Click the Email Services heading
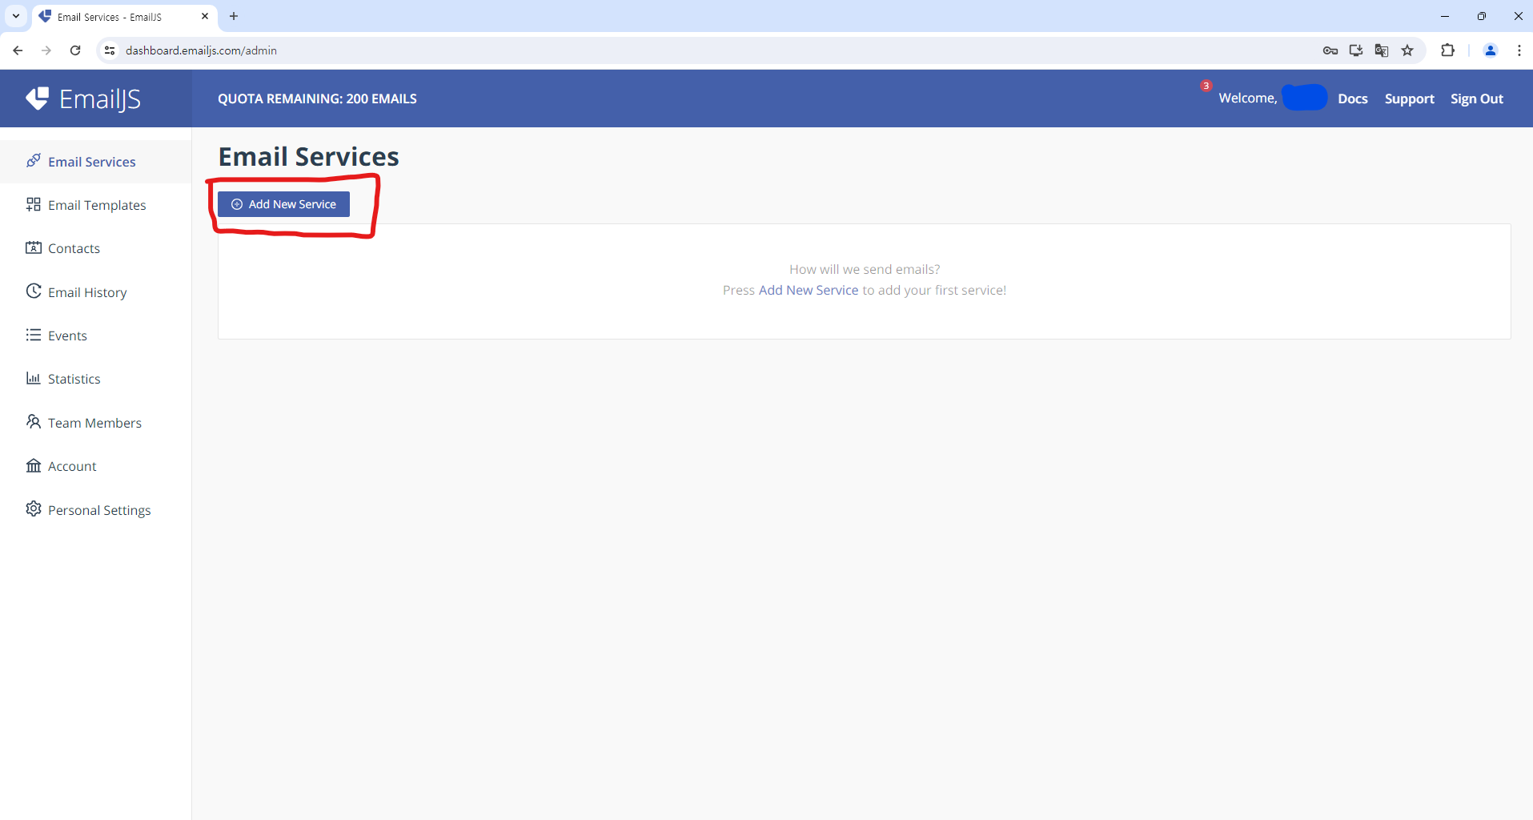 308,157
